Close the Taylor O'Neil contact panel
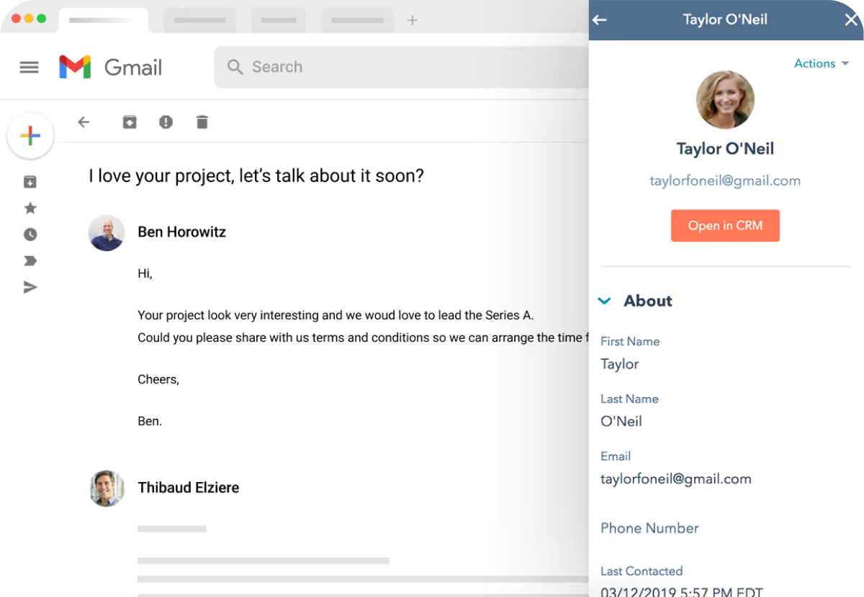Screen dimensions: 864x597 click(x=850, y=20)
